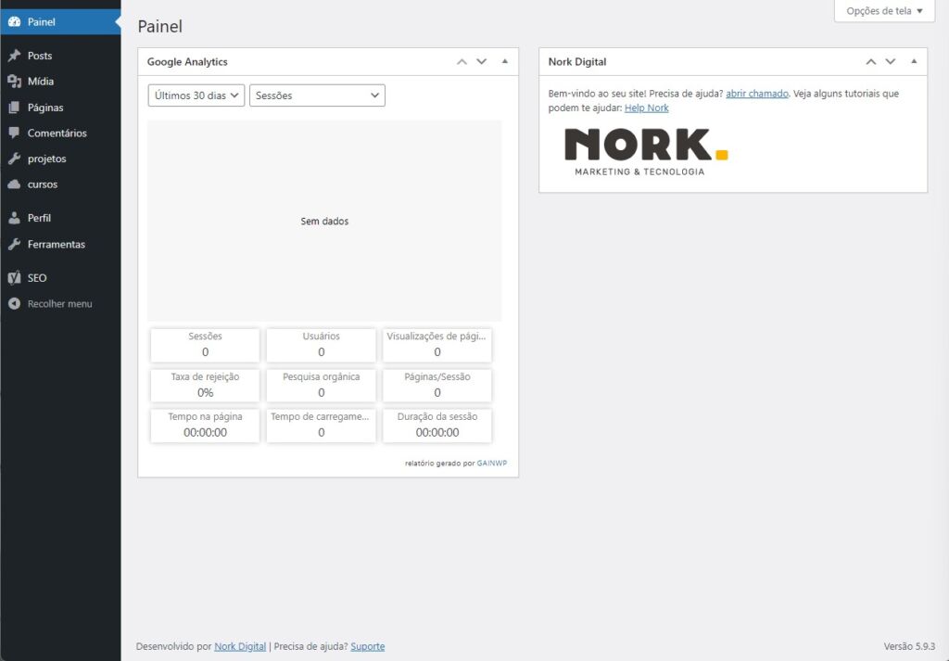Open the SEO menu item
949x661 pixels.
60,278
